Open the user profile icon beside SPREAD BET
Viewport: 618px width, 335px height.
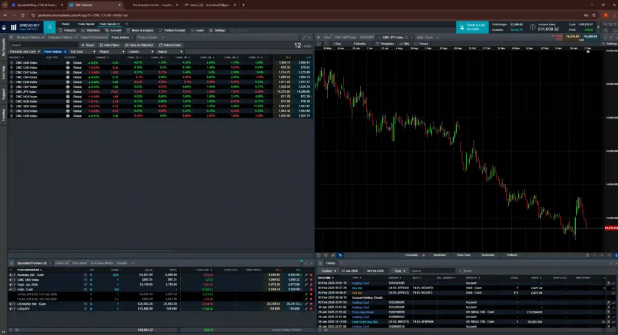[4, 27]
